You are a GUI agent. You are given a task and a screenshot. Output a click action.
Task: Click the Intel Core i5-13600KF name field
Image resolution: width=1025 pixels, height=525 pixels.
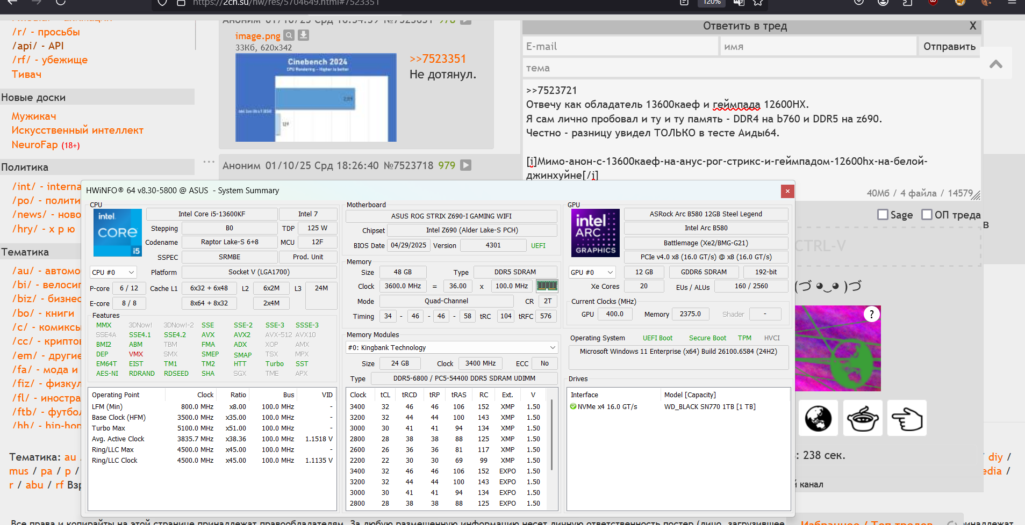tap(212, 214)
